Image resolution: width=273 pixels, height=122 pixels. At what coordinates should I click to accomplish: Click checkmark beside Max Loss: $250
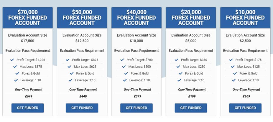pyautogui.click(x=178, y=67)
